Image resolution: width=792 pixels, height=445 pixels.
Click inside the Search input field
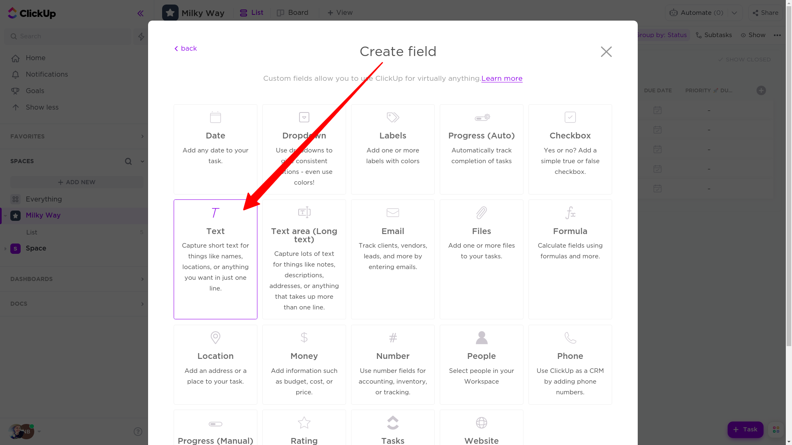click(x=68, y=36)
